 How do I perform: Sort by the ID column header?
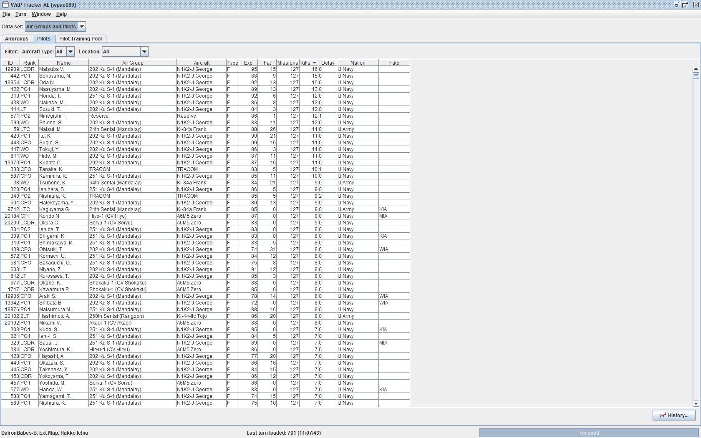pos(10,63)
